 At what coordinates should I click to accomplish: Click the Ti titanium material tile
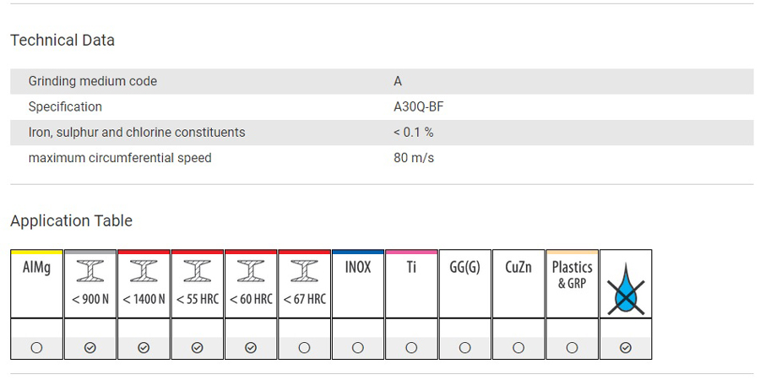click(x=411, y=284)
